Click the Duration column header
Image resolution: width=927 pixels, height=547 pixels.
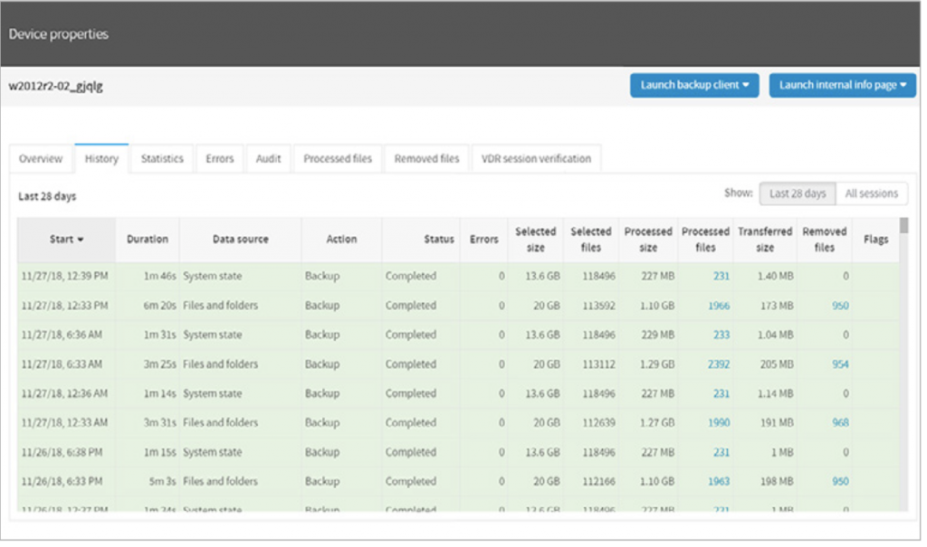point(148,240)
